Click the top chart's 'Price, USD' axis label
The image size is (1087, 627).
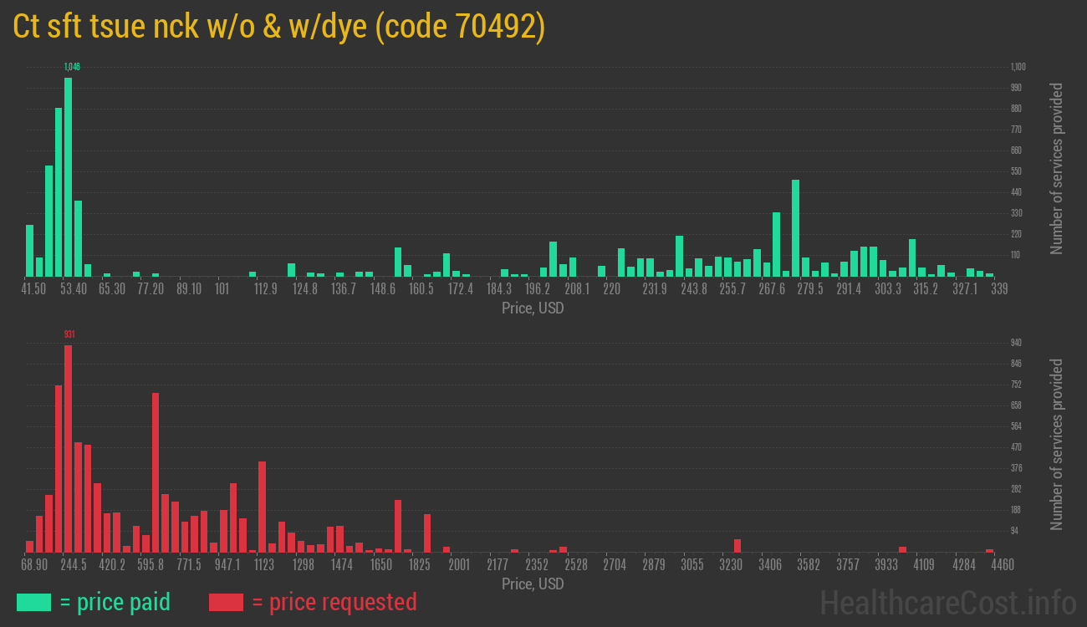(x=533, y=308)
